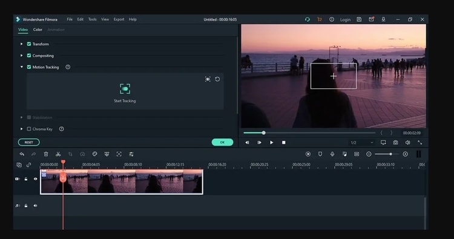Open the Help menu
This screenshot has height=239, width=454.
[133, 19]
